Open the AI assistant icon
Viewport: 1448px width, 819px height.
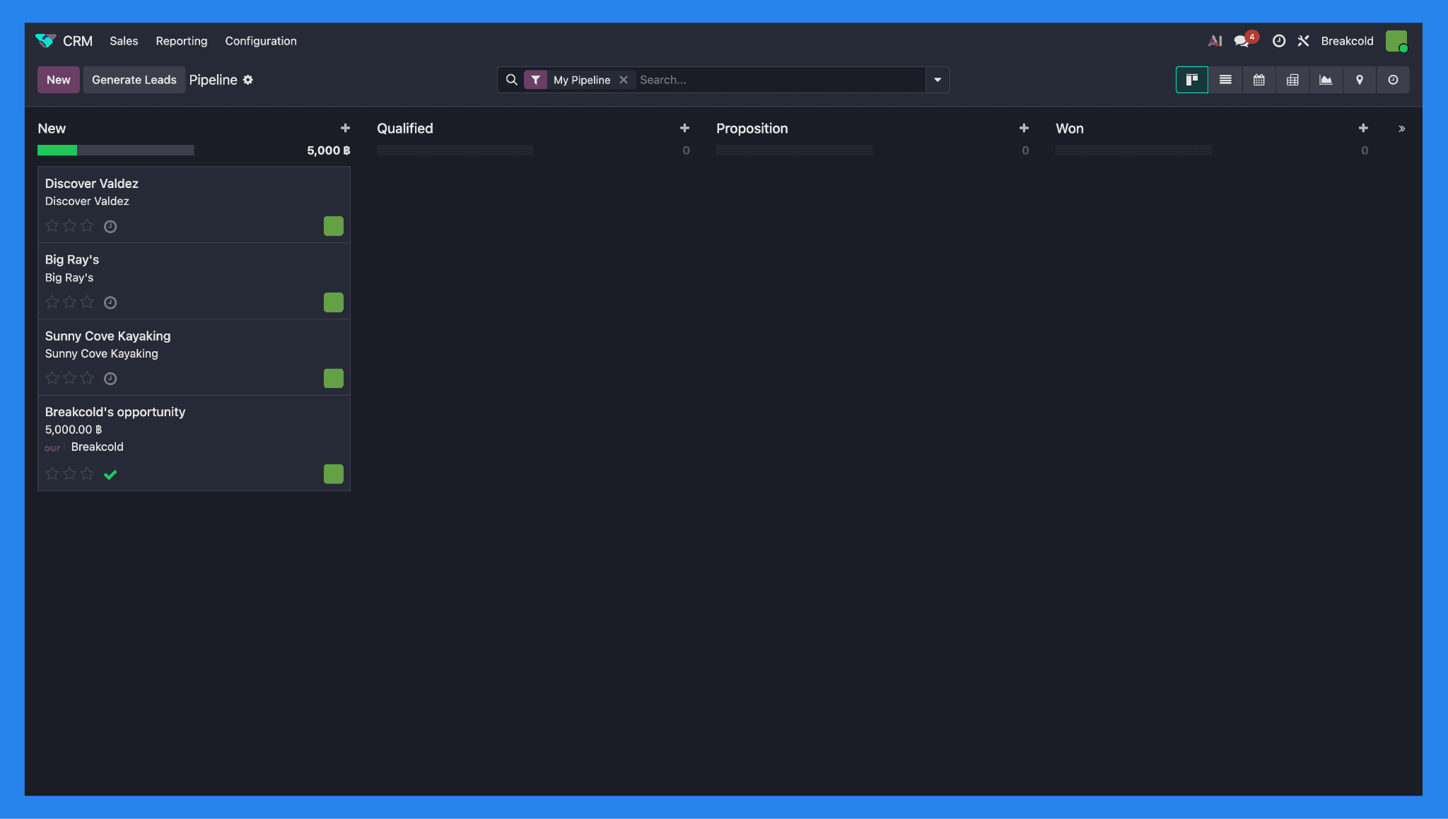click(1215, 41)
